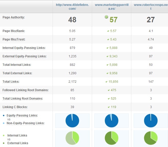Click Total Internal Links label

(17, 65)
